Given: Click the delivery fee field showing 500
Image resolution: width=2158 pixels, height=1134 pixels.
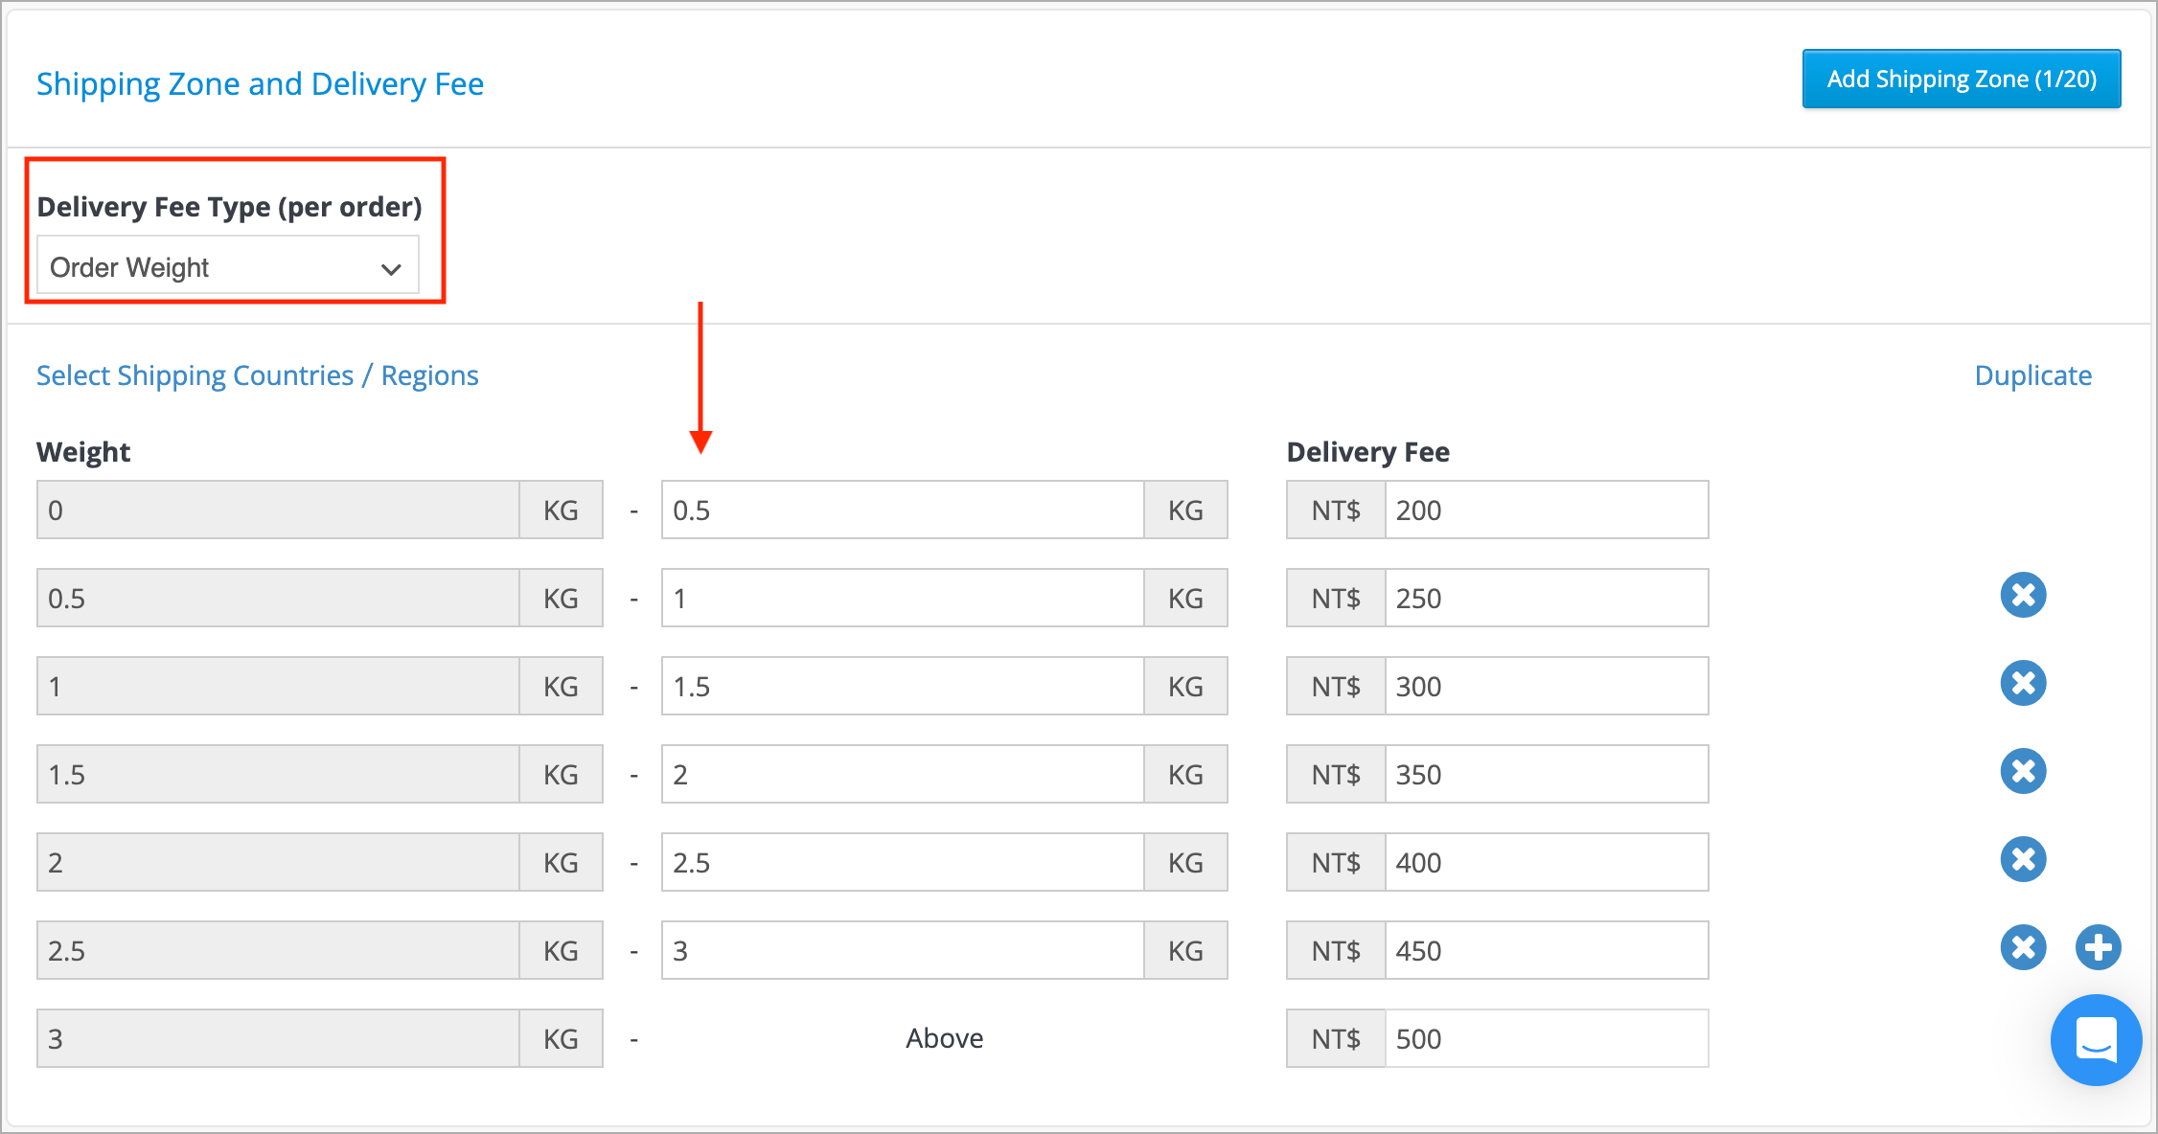Looking at the screenshot, I should point(1546,1039).
